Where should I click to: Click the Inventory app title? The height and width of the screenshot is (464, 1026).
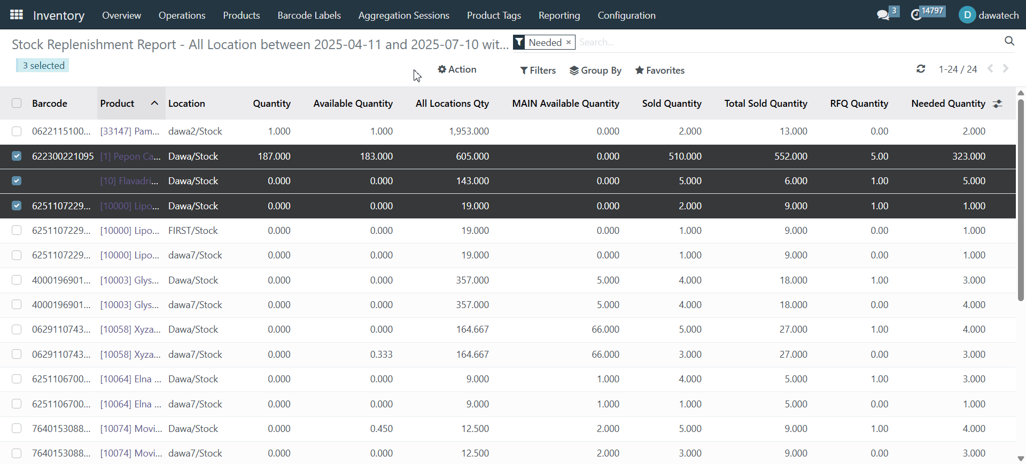click(x=59, y=15)
